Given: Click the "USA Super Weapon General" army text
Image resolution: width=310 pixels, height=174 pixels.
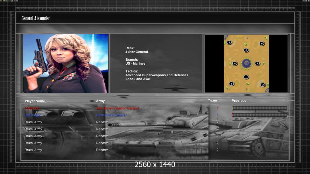Looking at the screenshot, I should (117, 108).
